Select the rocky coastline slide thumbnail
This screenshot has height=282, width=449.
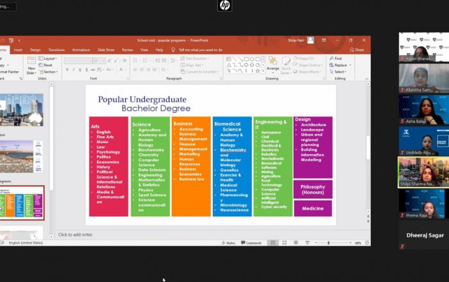(x=21, y=157)
